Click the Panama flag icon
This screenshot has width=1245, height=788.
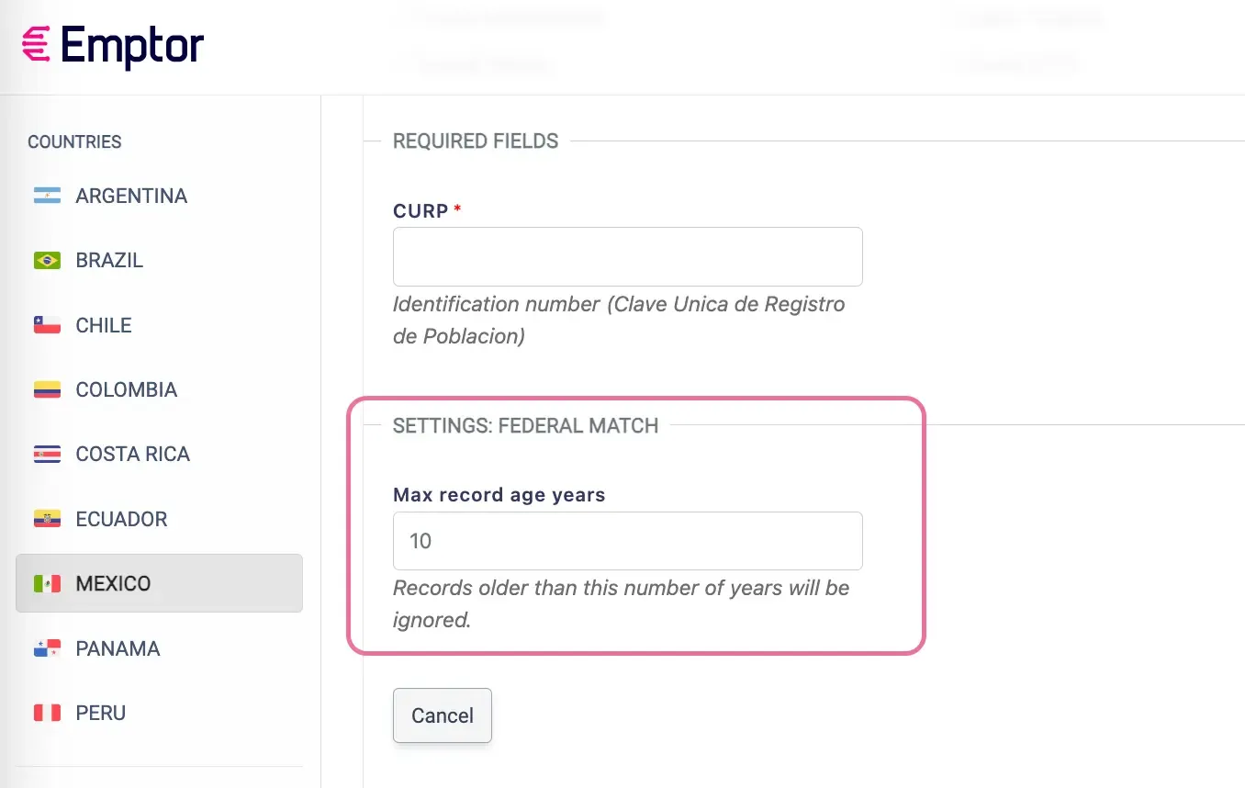(46, 647)
